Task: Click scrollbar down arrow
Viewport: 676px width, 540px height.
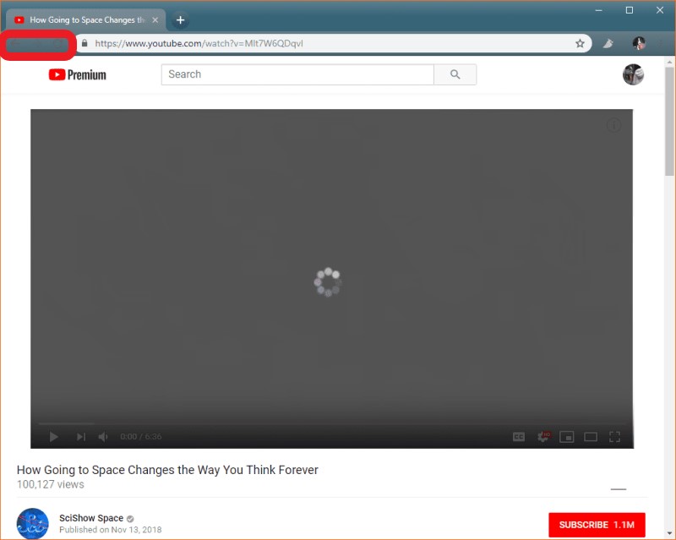Action: point(669,533)
